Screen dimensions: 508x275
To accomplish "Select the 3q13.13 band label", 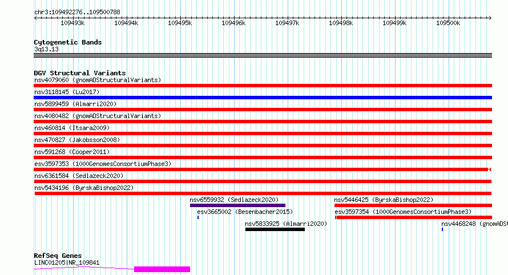I will click(46, 49).
